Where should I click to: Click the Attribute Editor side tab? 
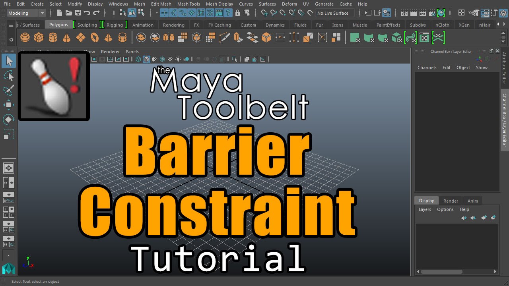point(504,68)
